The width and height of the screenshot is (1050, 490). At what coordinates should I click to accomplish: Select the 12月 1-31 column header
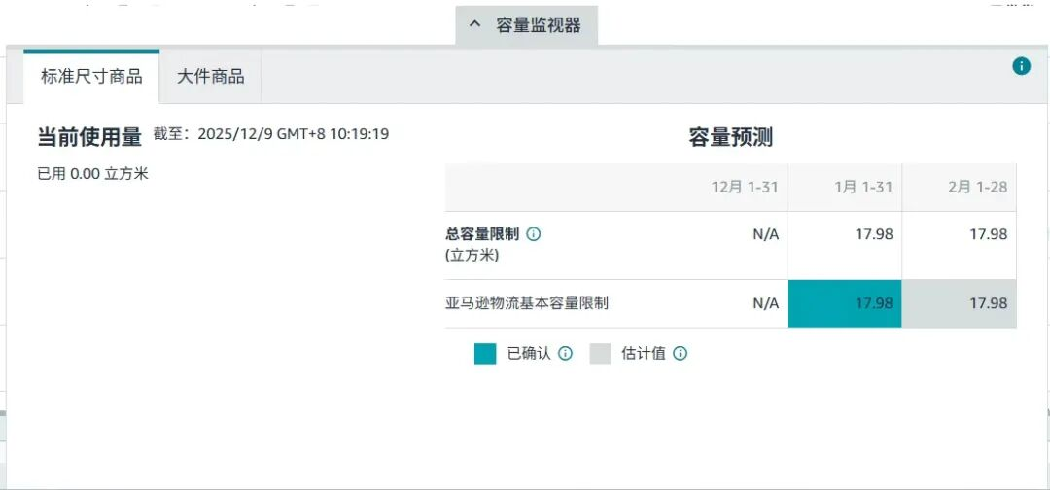click(745, 187)
